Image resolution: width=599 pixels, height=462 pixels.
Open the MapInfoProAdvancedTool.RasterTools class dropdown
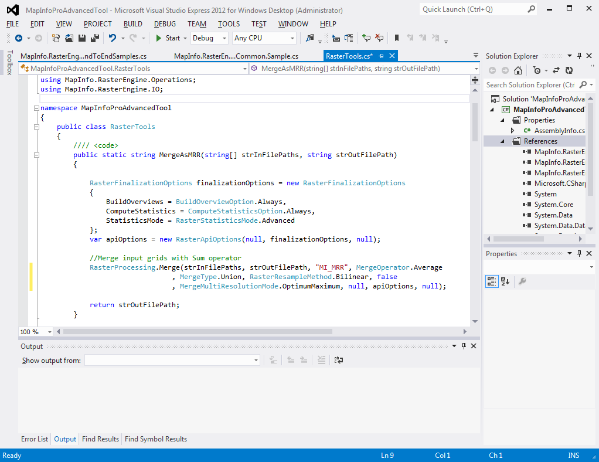[244, 69]
